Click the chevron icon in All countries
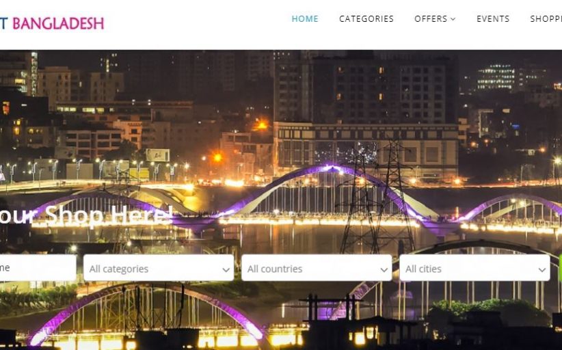This screenshot has width=562, height=350. pyautogui.click(x=384, y=270)
